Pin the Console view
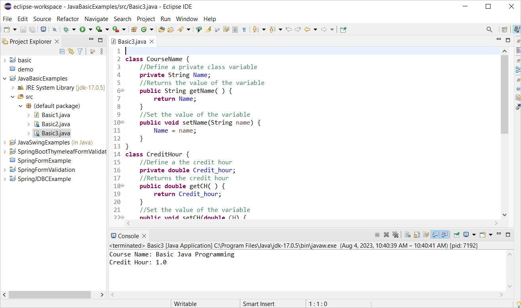Screen dimensions: 521x308 pyautogui.click(x=456, y=234)
